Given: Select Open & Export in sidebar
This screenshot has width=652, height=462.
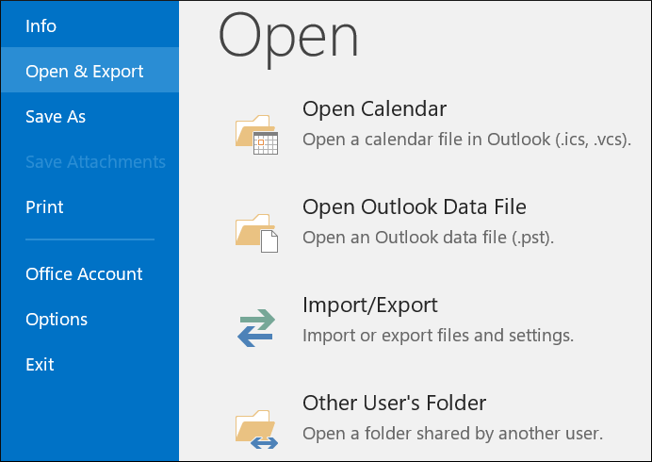Looking at the screenshot, I should (90, 70).
